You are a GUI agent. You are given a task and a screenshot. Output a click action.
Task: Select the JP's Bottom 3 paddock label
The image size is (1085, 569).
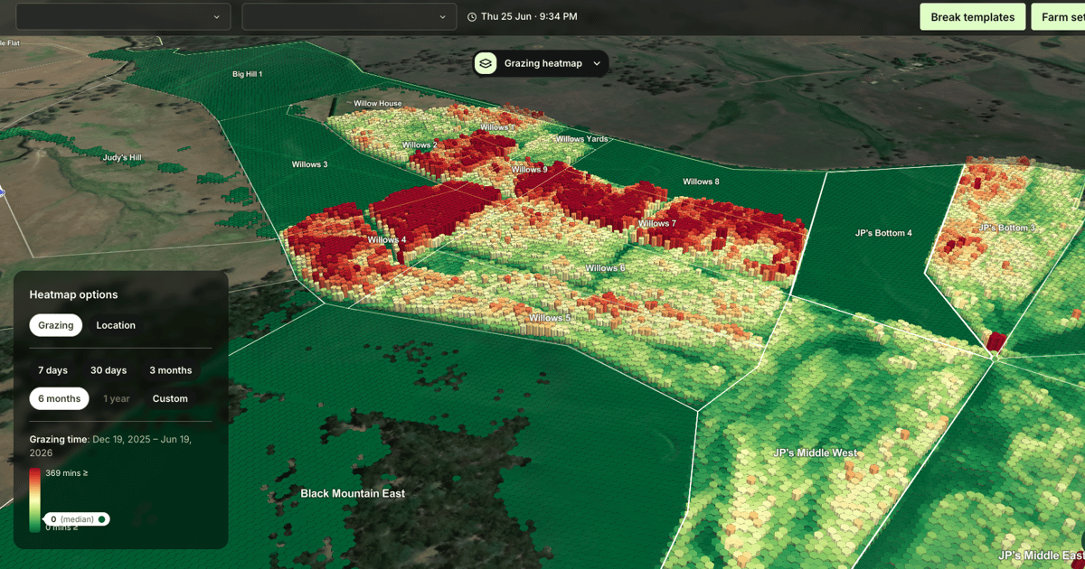(1006, 228)
